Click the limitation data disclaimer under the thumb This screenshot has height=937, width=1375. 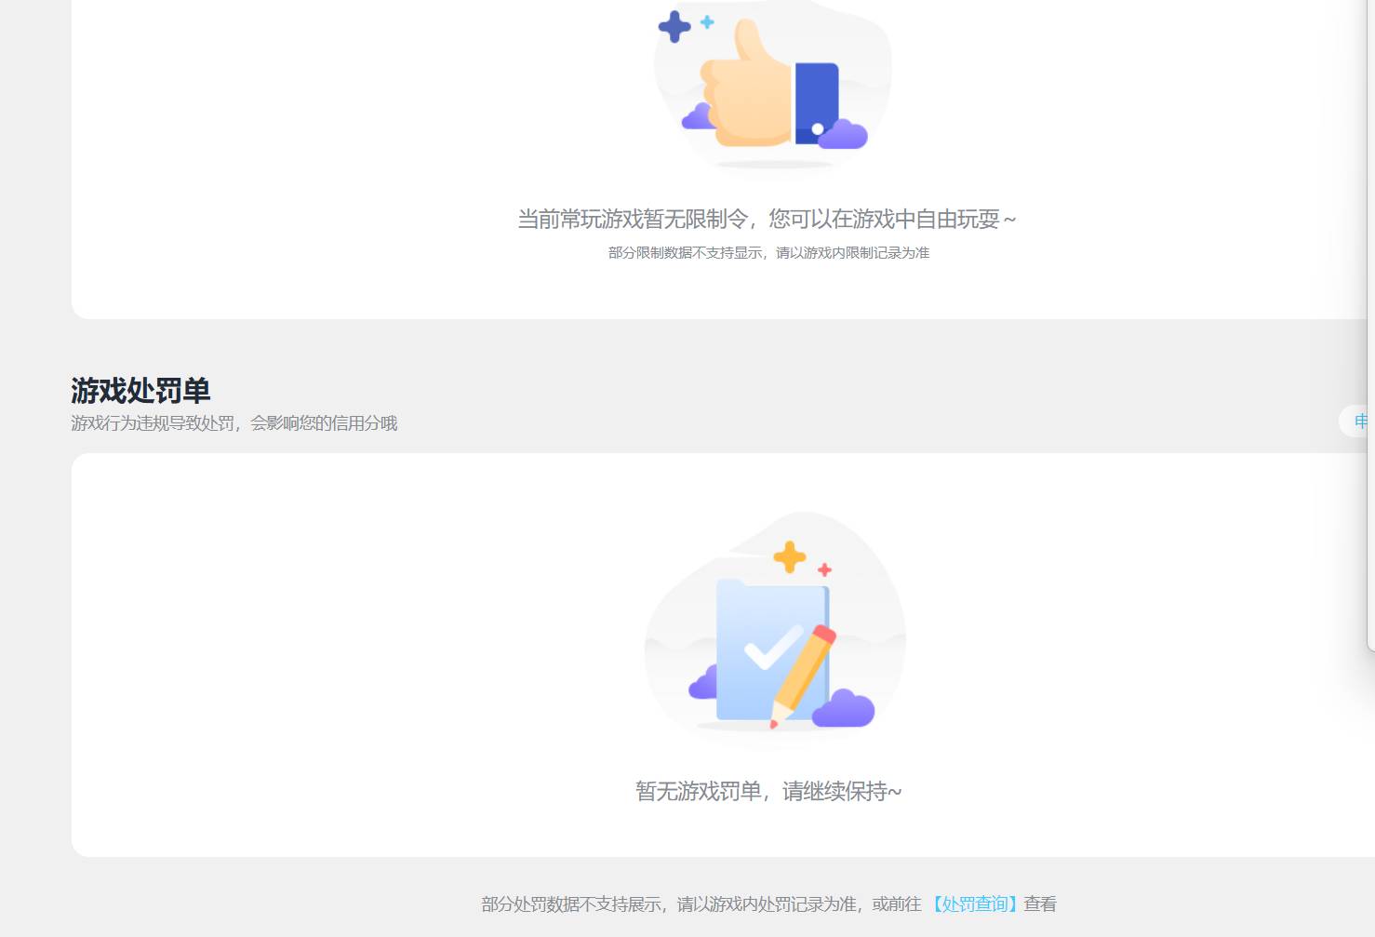(770, 252)
